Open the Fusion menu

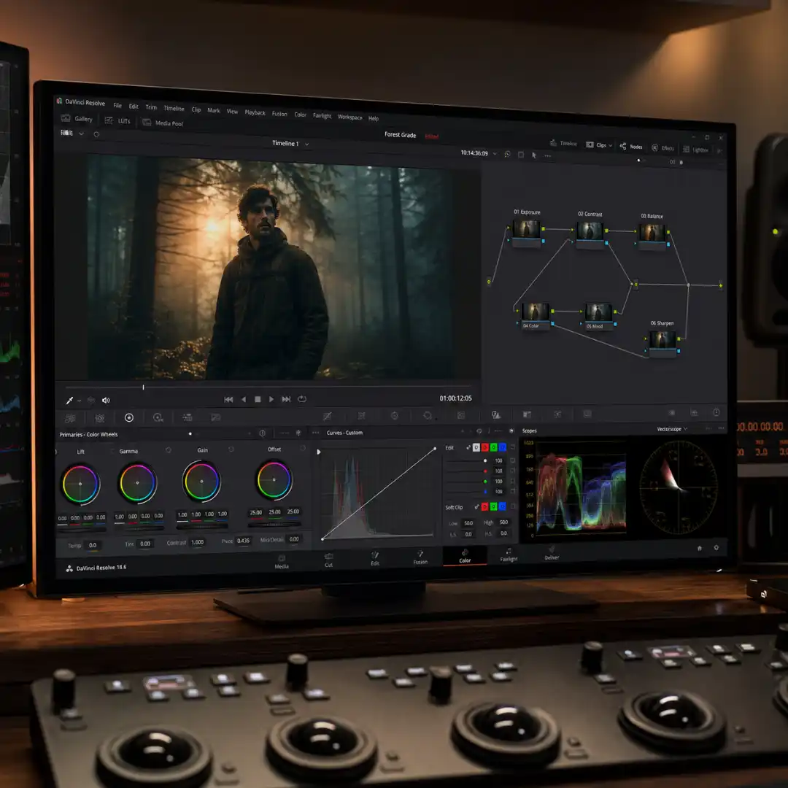pyautogui.click(x=279, y=114)
